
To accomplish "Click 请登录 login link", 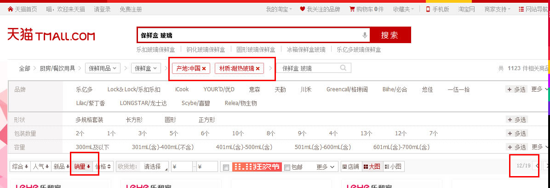I will [x=102, y=10].
